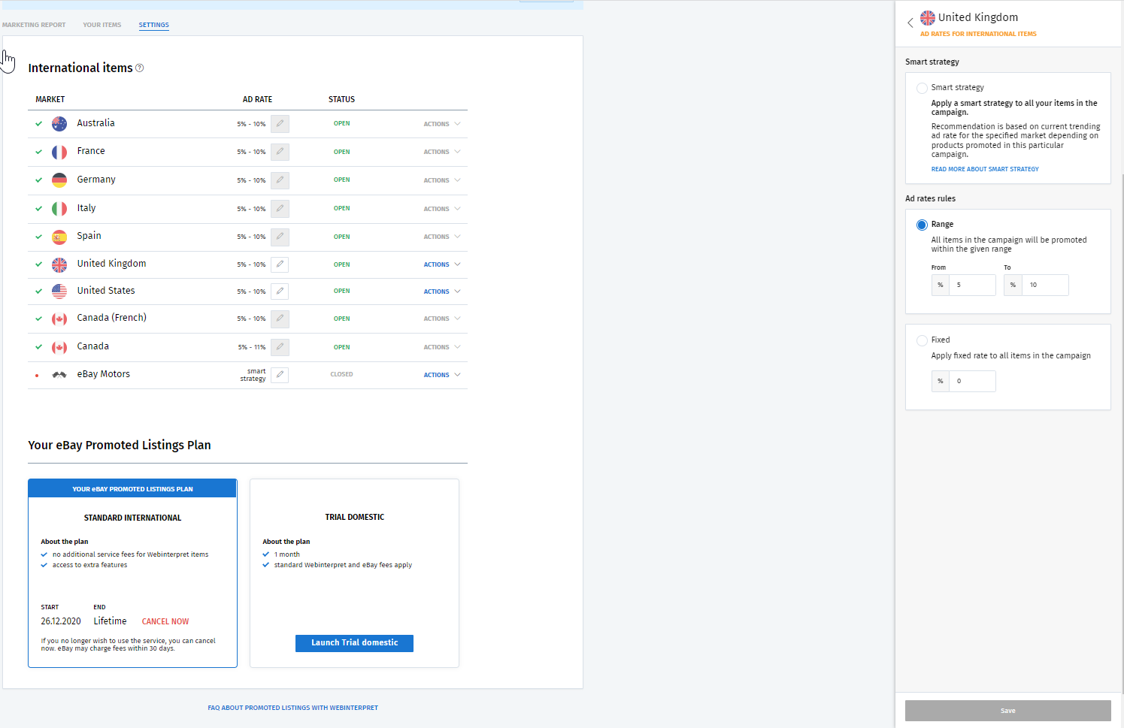
Task: Click the Canada 5% - 11% ad rate
Action: coord(252,347)
